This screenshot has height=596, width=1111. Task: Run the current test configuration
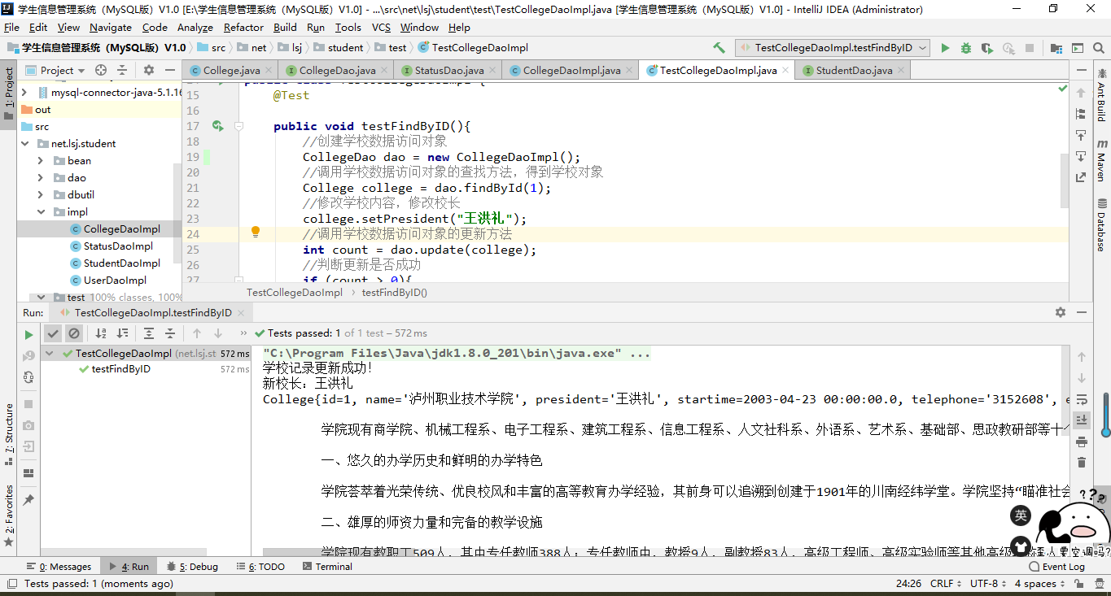point(945,47)
